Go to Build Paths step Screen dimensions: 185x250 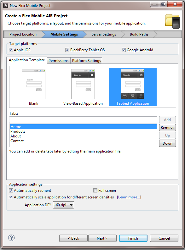point(139,34)
